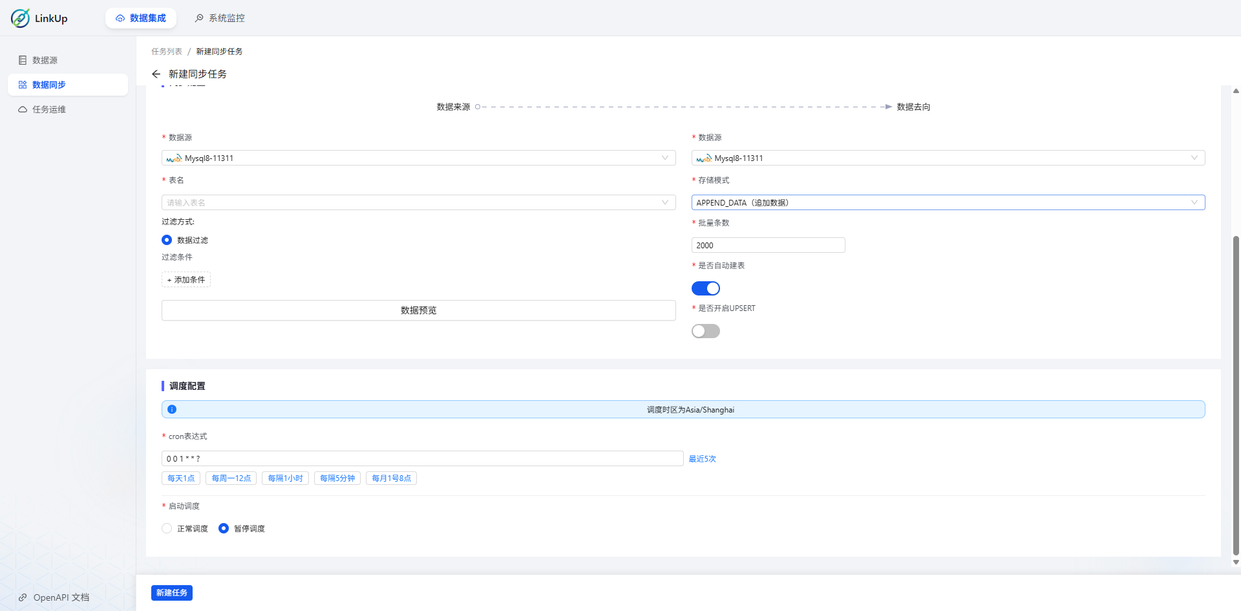Screen dimensions: 1241x611
Task: Click the 数据预览 button
Action: [418, 310]
